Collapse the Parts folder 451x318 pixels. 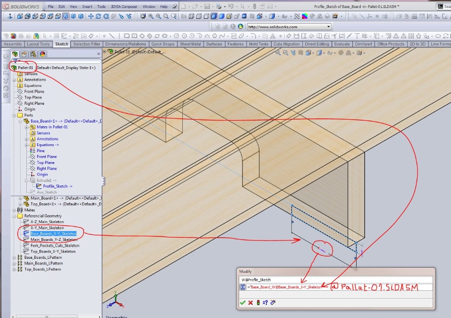pyautogui.click(x=14, y=115)
